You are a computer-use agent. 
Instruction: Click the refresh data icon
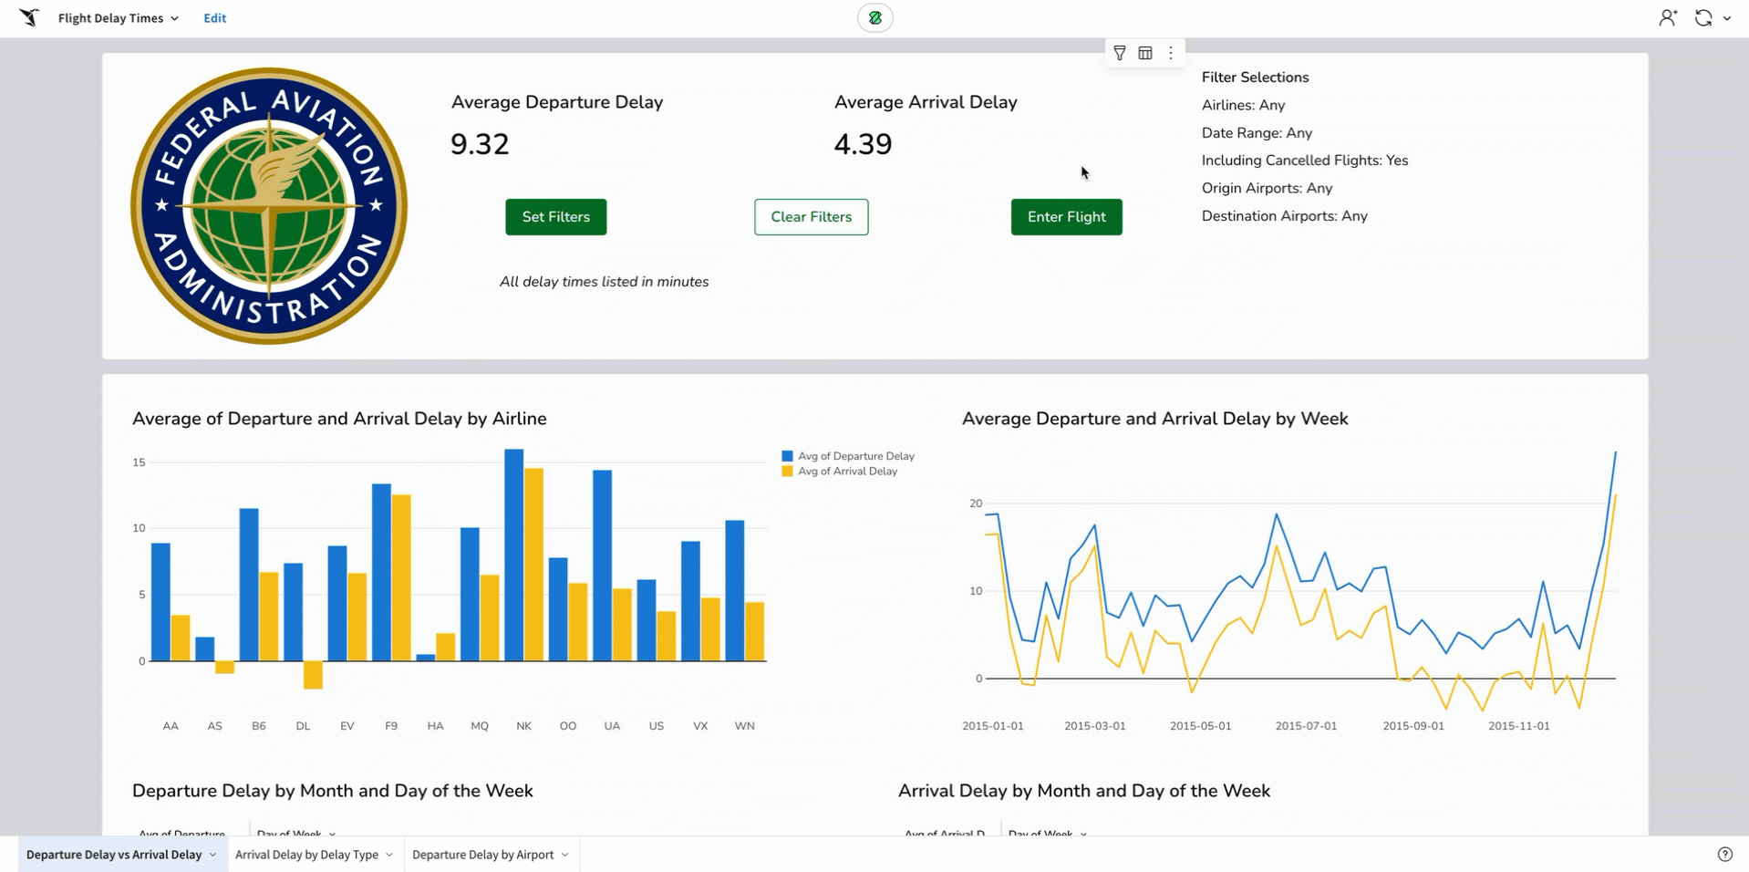[x=1702, y=17]
